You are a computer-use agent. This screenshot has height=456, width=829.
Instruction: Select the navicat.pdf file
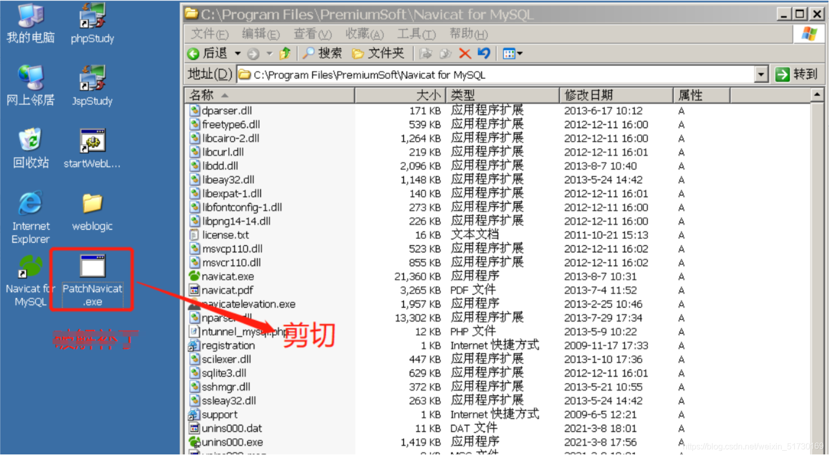pyautogui.click(x=221, y=290)
